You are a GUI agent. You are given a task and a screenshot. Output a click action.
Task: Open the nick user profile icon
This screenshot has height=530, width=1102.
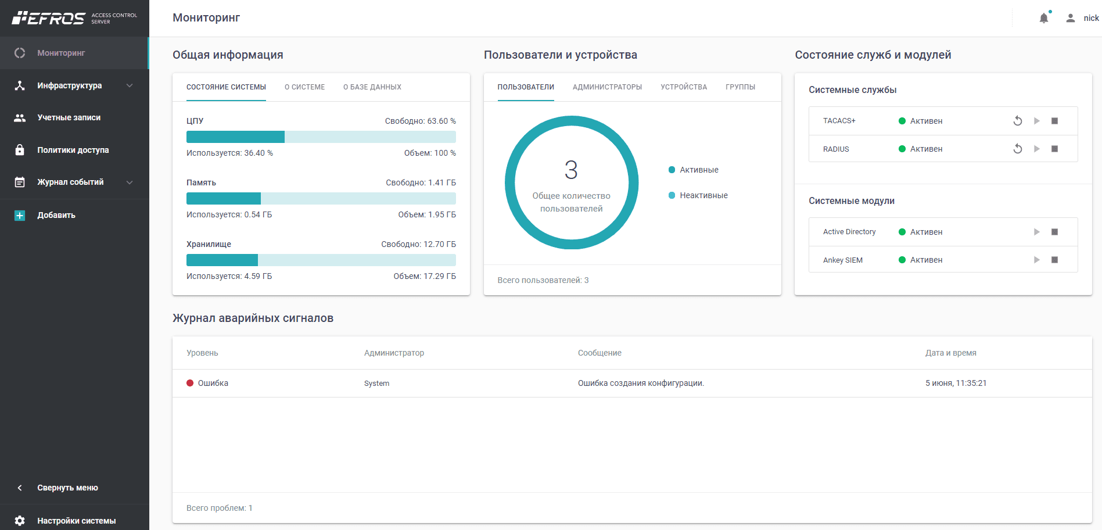(x=1070, y=18)
